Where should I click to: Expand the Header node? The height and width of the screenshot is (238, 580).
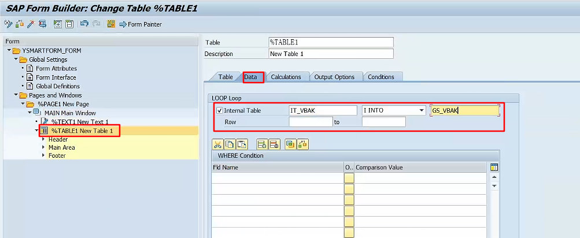click(x=43, y=139)
